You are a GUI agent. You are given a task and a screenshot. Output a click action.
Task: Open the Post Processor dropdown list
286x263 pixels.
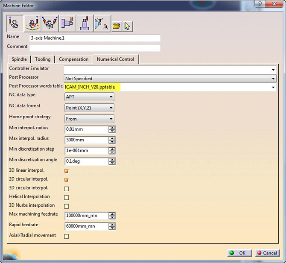(273, 79)
